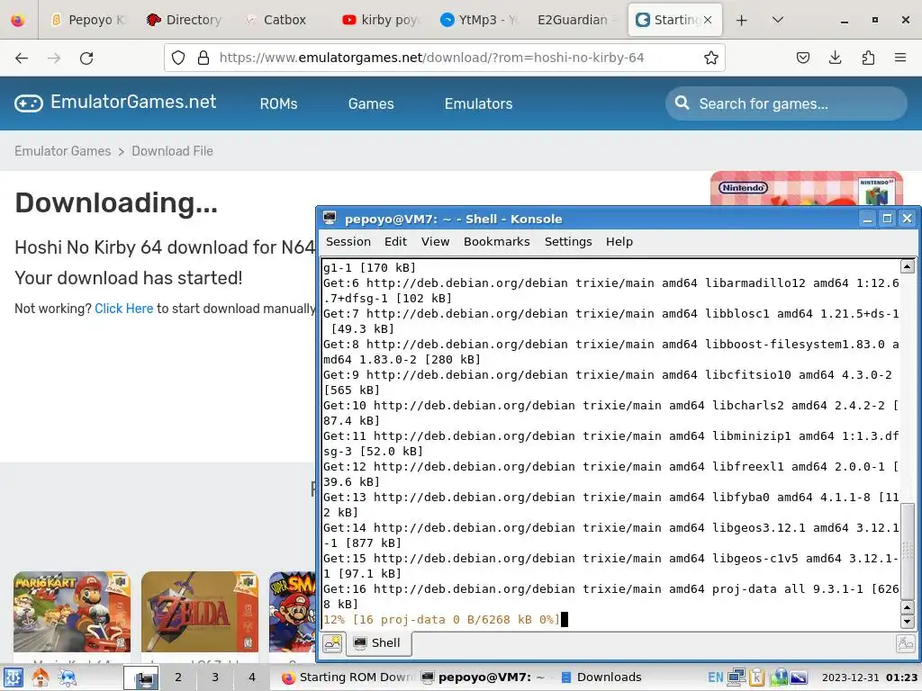Click the Download File breadcrumb
The height and width of the screenshot is (691, 922).
(172, 151)
